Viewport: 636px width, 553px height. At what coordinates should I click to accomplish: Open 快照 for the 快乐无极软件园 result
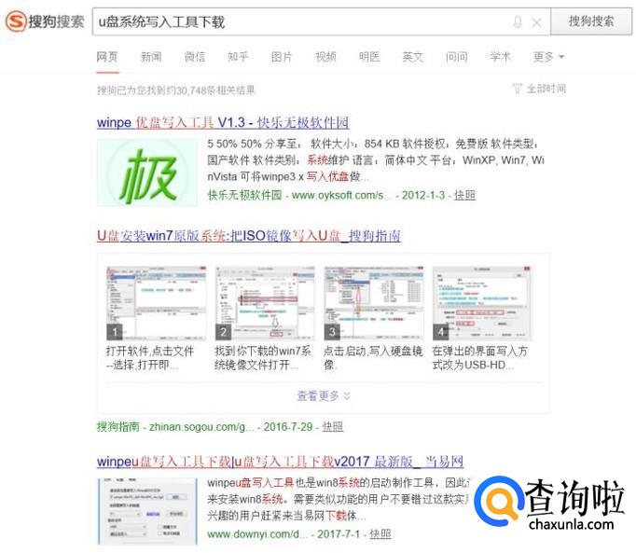pyautogui.click(x=464, y=195)
